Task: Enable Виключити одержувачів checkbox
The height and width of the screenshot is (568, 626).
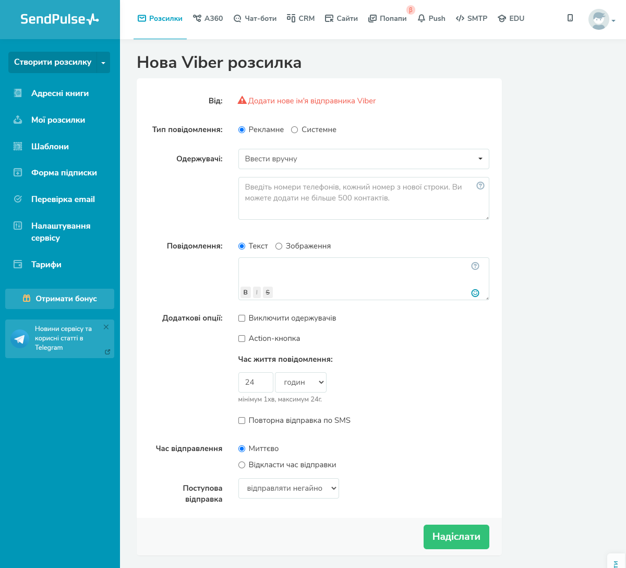Action: tap(242, 318)
